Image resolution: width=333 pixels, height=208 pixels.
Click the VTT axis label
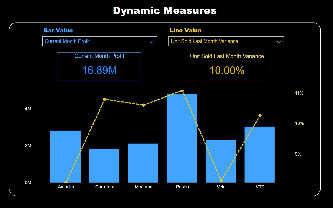tap(260, 187)
